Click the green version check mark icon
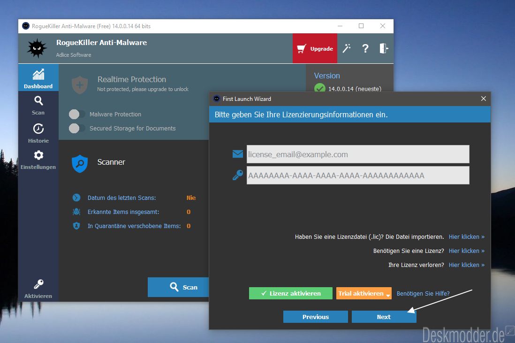 (x=319, y=88)
